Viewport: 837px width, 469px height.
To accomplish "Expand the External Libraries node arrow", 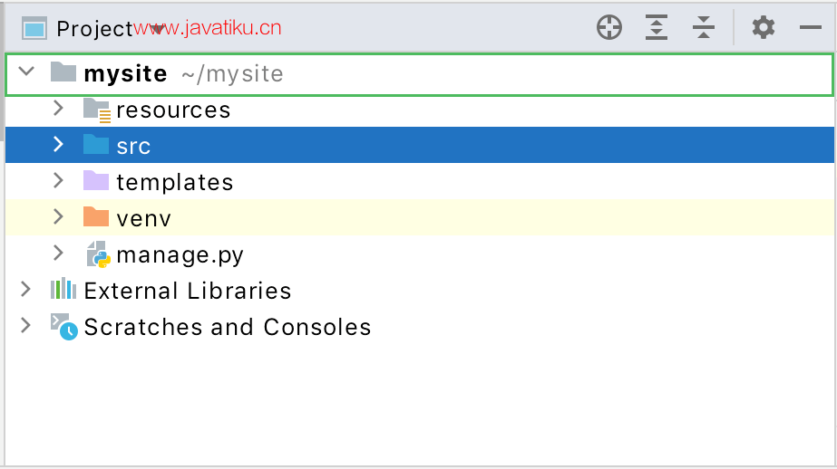I will [x=25, y=290].
